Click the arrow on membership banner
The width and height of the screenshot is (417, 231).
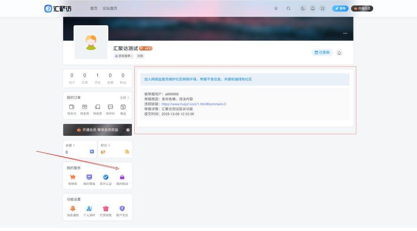[x=128, y=130]
